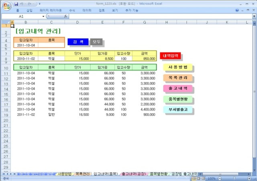This screenshot has height=181, width=257.
Task: Click the previous-sheet navigation arrow
Action: click(7, 174)
